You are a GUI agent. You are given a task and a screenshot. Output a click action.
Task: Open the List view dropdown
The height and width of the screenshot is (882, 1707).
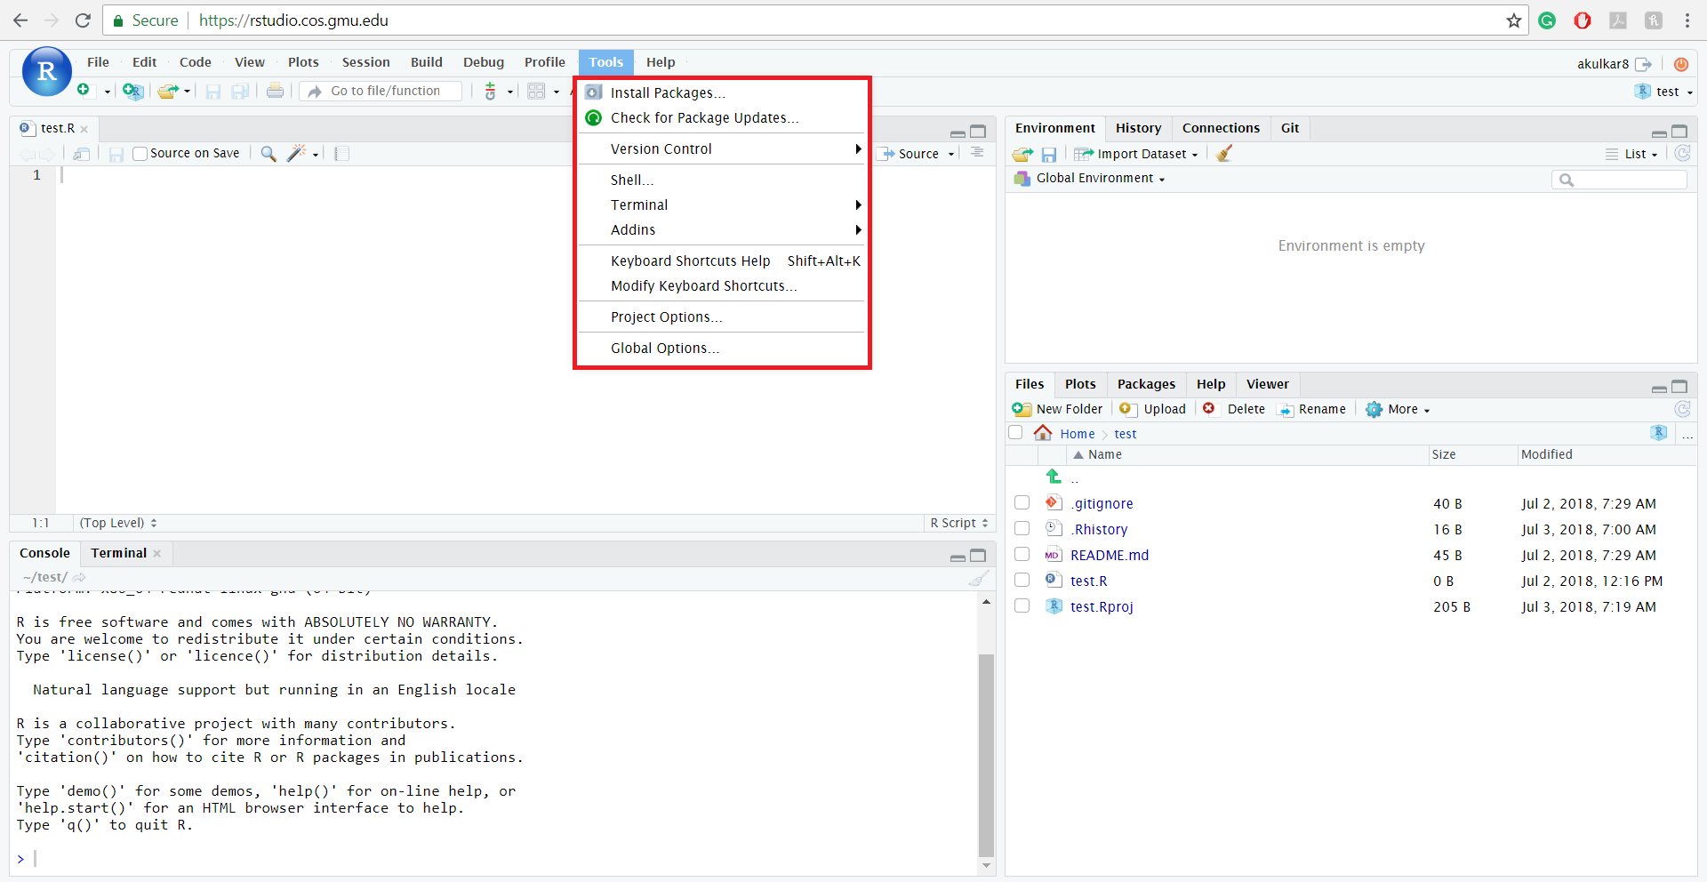[1631, 154]
